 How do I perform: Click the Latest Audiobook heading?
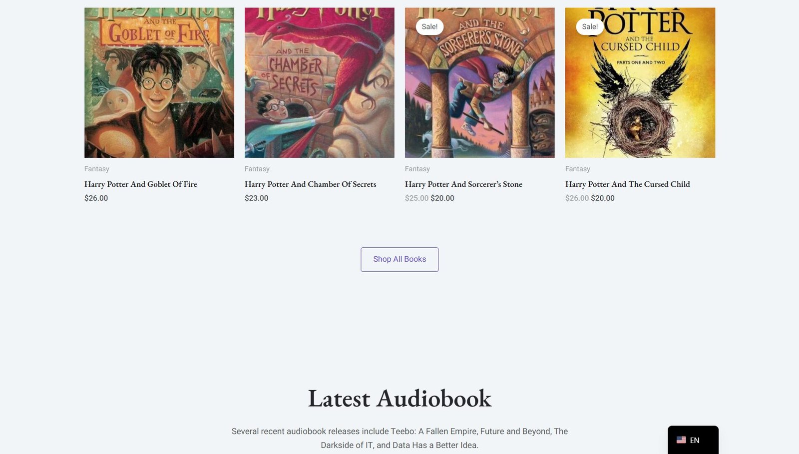point(399,399)
